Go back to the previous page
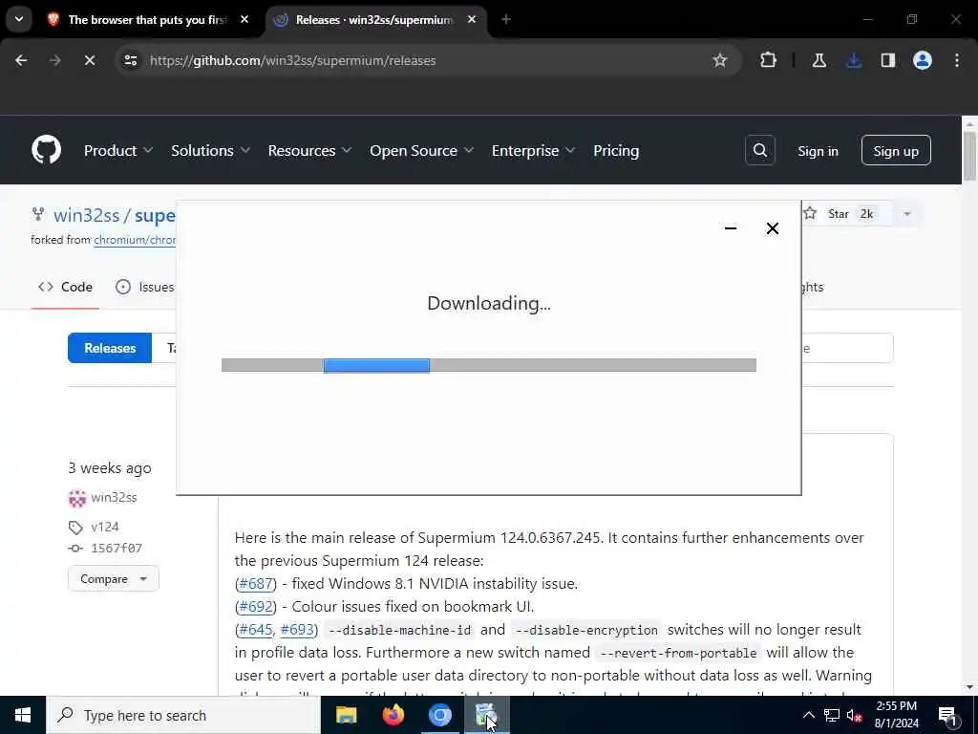This screenshot has height=734, width=978. click(21, 60)
